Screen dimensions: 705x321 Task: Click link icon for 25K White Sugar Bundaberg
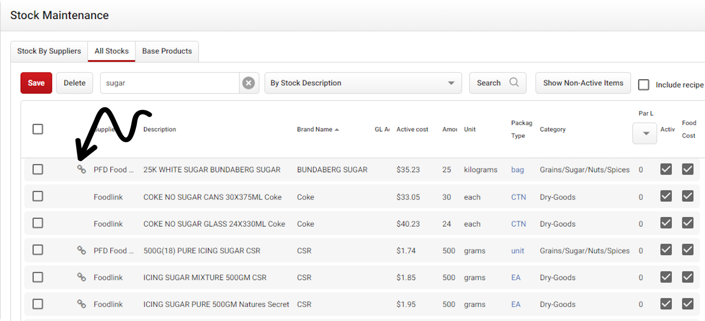81,169
